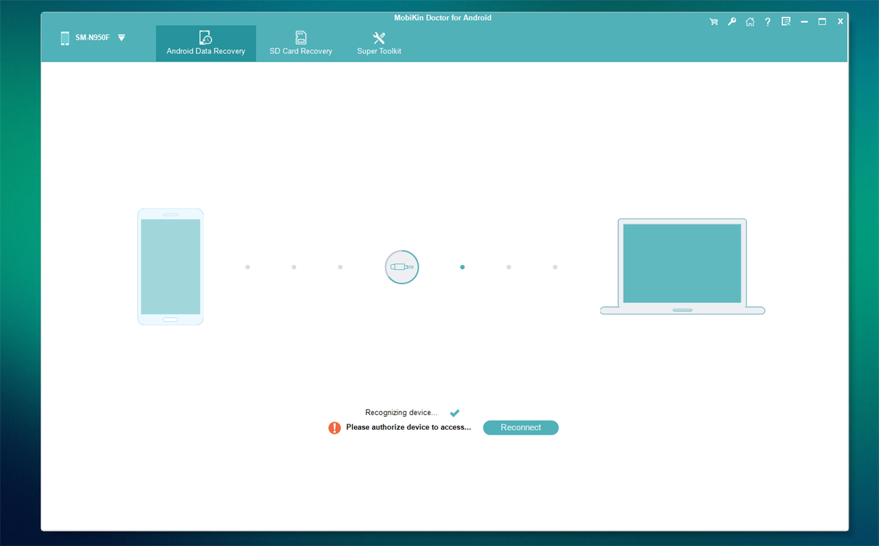Click the key registration icon

[732, 22]
